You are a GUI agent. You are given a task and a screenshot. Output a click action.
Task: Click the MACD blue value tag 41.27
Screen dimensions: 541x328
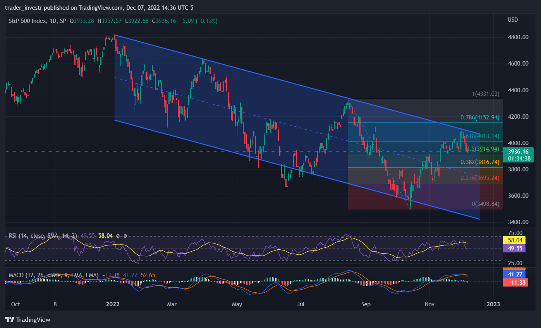514,274
